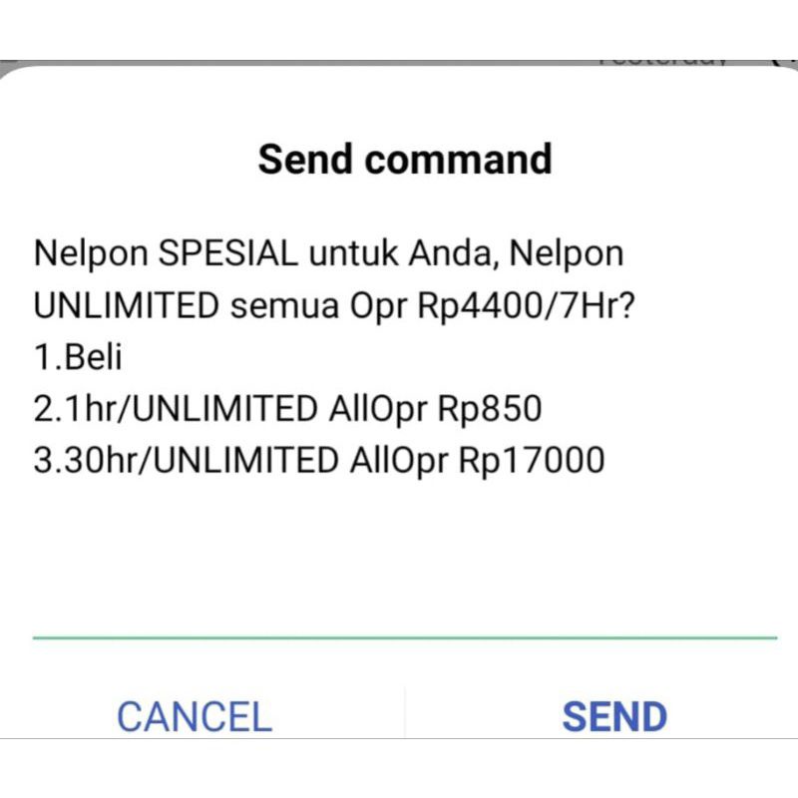Screen dimensions: 798x798
Task: Click the blank space below the option list
Action: [x=399, y=549]
